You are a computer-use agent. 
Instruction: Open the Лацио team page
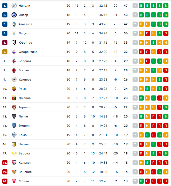23,33
